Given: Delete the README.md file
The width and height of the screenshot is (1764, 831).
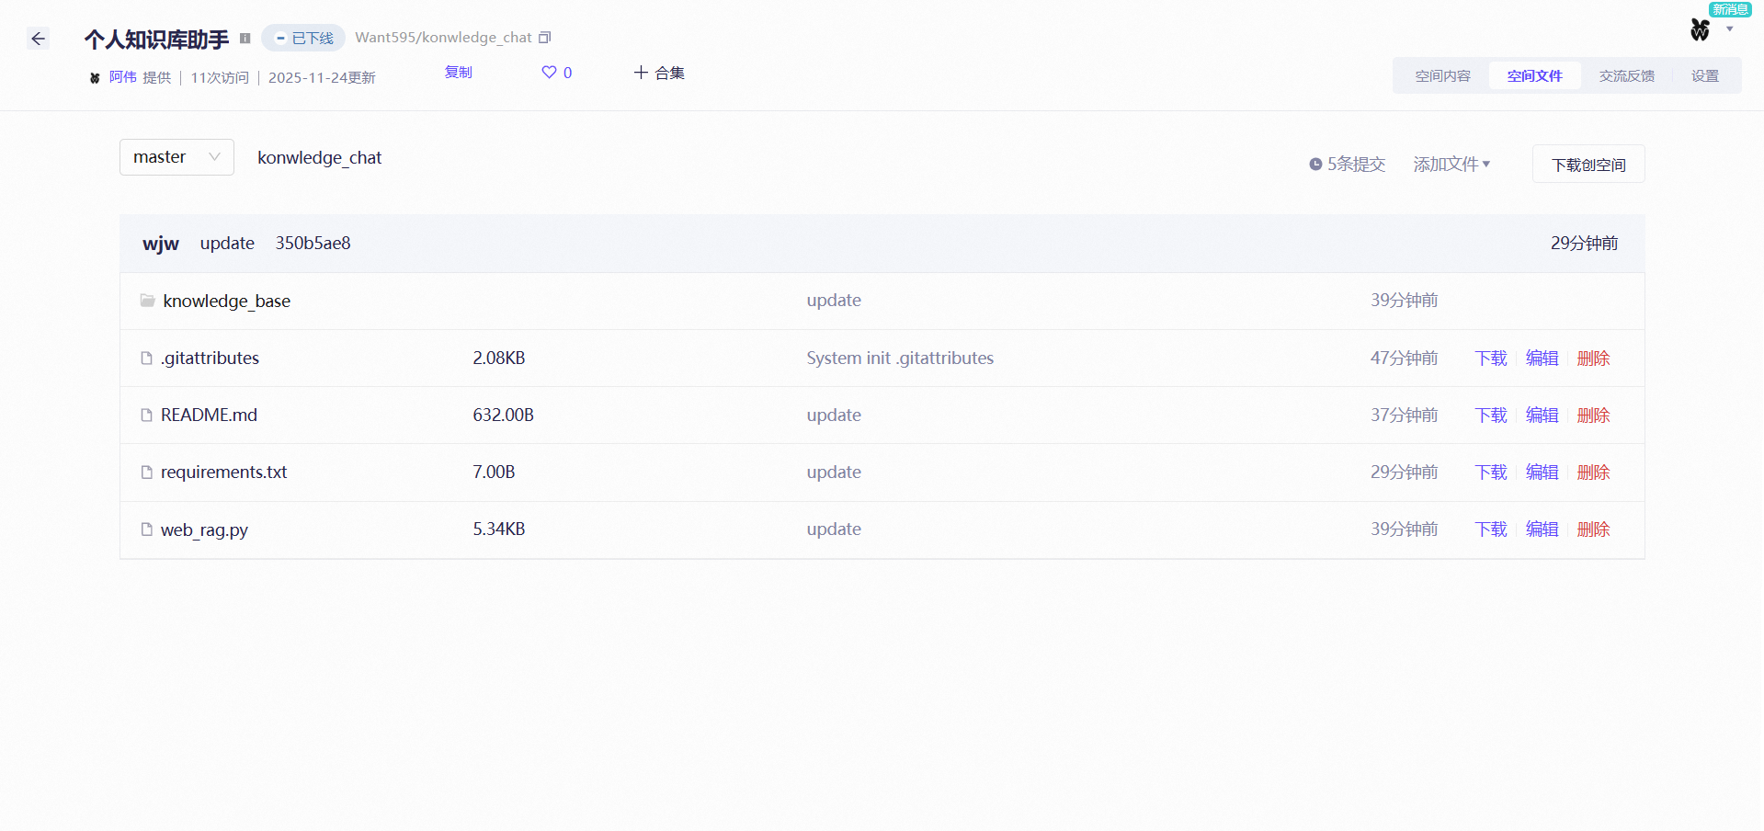Looking at the screenshot, I should coord(1593,415).
